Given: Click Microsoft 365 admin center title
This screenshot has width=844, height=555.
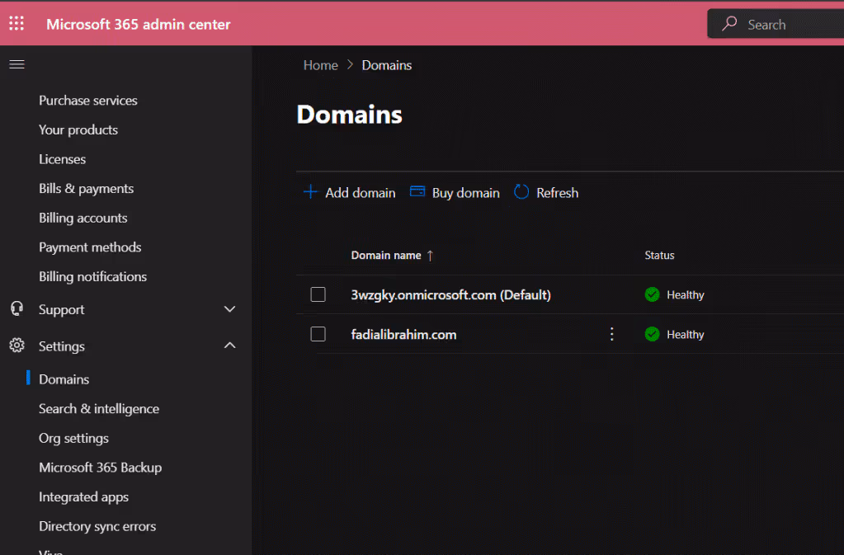Looking at the screenshot, I should point(139,24).
